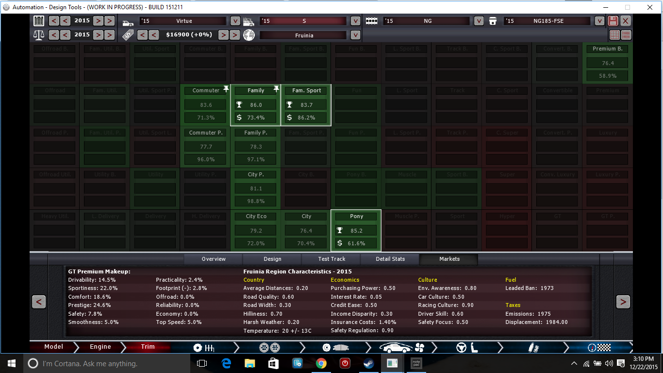
Task: Close the design with the red X button
Action: click(626, 21)
